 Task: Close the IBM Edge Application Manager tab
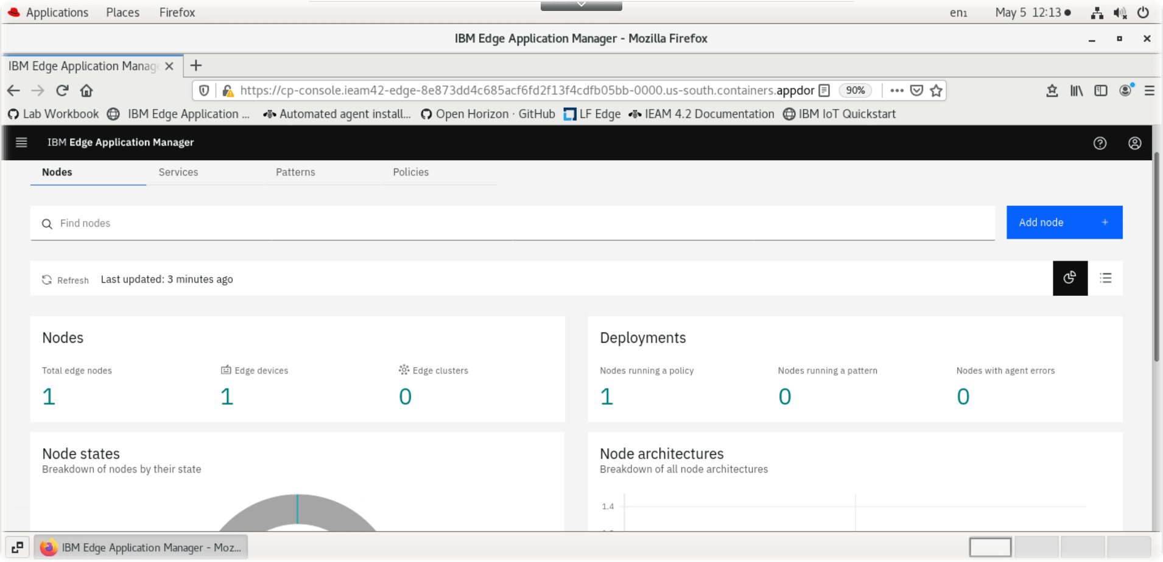(169, 66)
